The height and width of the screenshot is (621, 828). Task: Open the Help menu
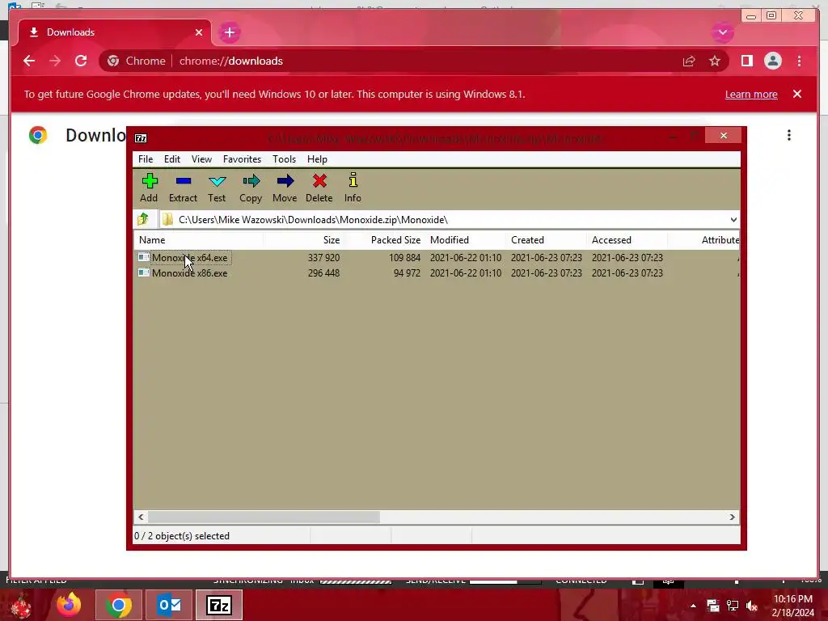(317, 159)
